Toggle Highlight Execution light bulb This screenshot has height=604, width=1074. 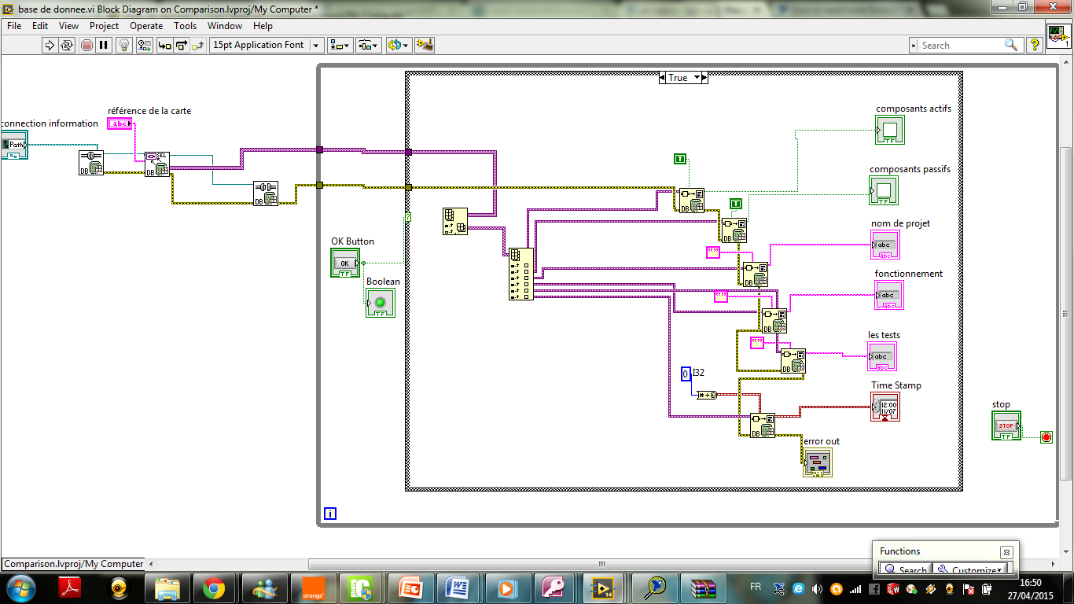(124, 46)
